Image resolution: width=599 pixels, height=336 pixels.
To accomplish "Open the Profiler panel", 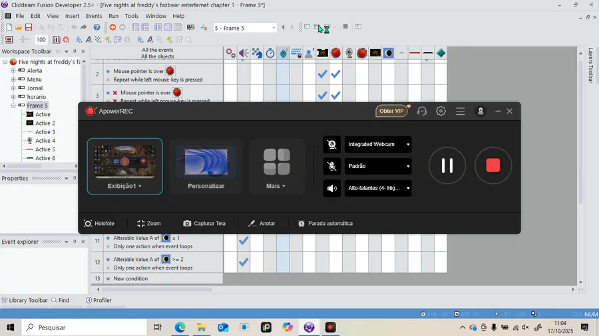I will tap(99, 300).
